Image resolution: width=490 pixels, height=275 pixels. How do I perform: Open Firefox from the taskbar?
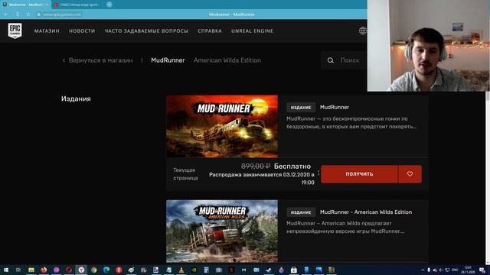44,270
